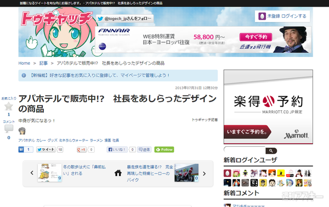Click the favorites count 1 under star

[x=9, y=115]
